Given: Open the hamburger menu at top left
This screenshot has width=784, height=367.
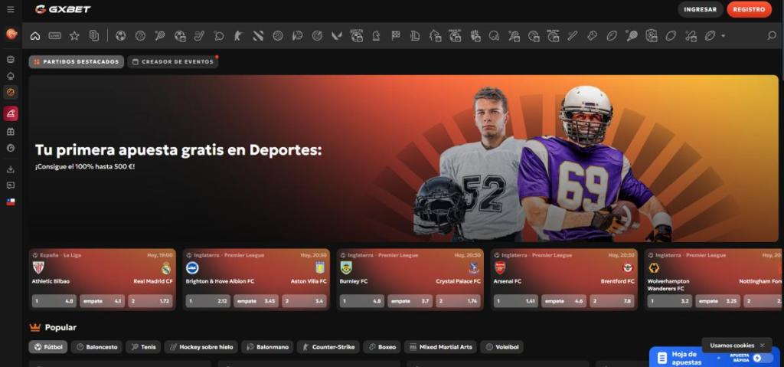Looking at the screenshot, I should pyautogui.click(x=11, y=9).
